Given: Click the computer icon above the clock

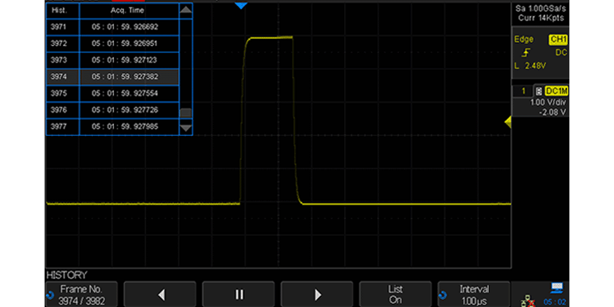Looking at the screenshot, I should pos(556,287).
